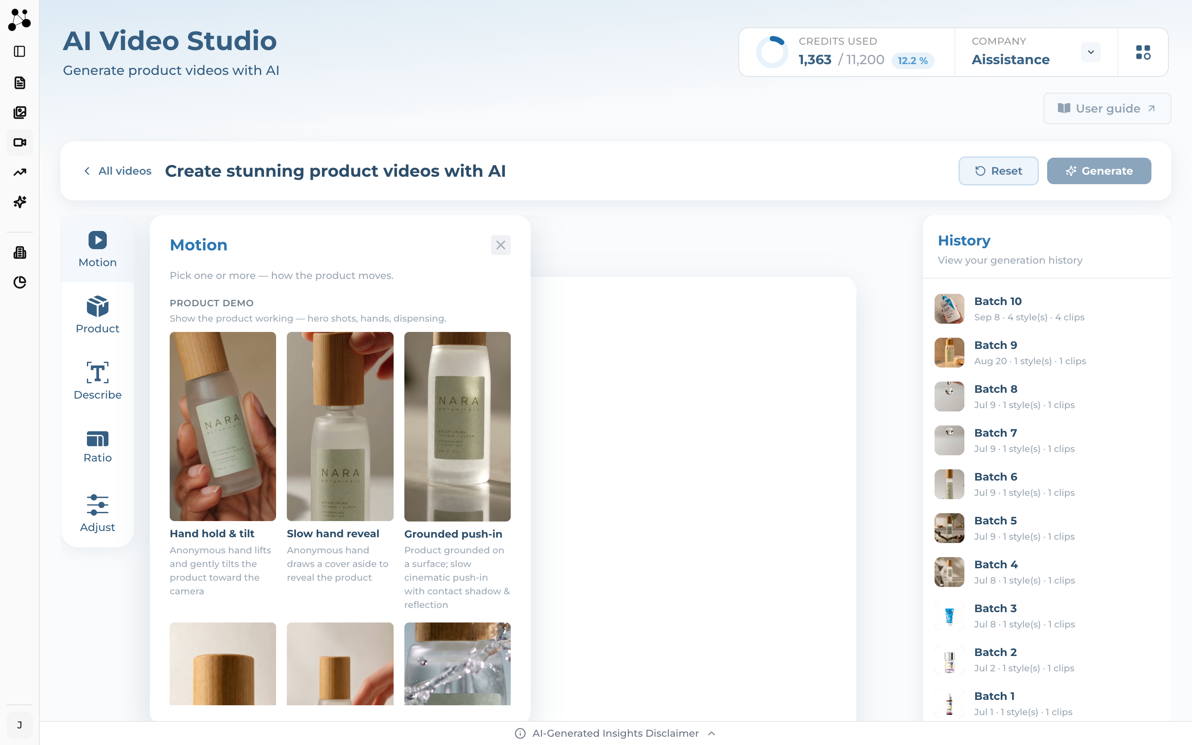Click the user avatar J
1192x745 pixels.
[20, 725]
